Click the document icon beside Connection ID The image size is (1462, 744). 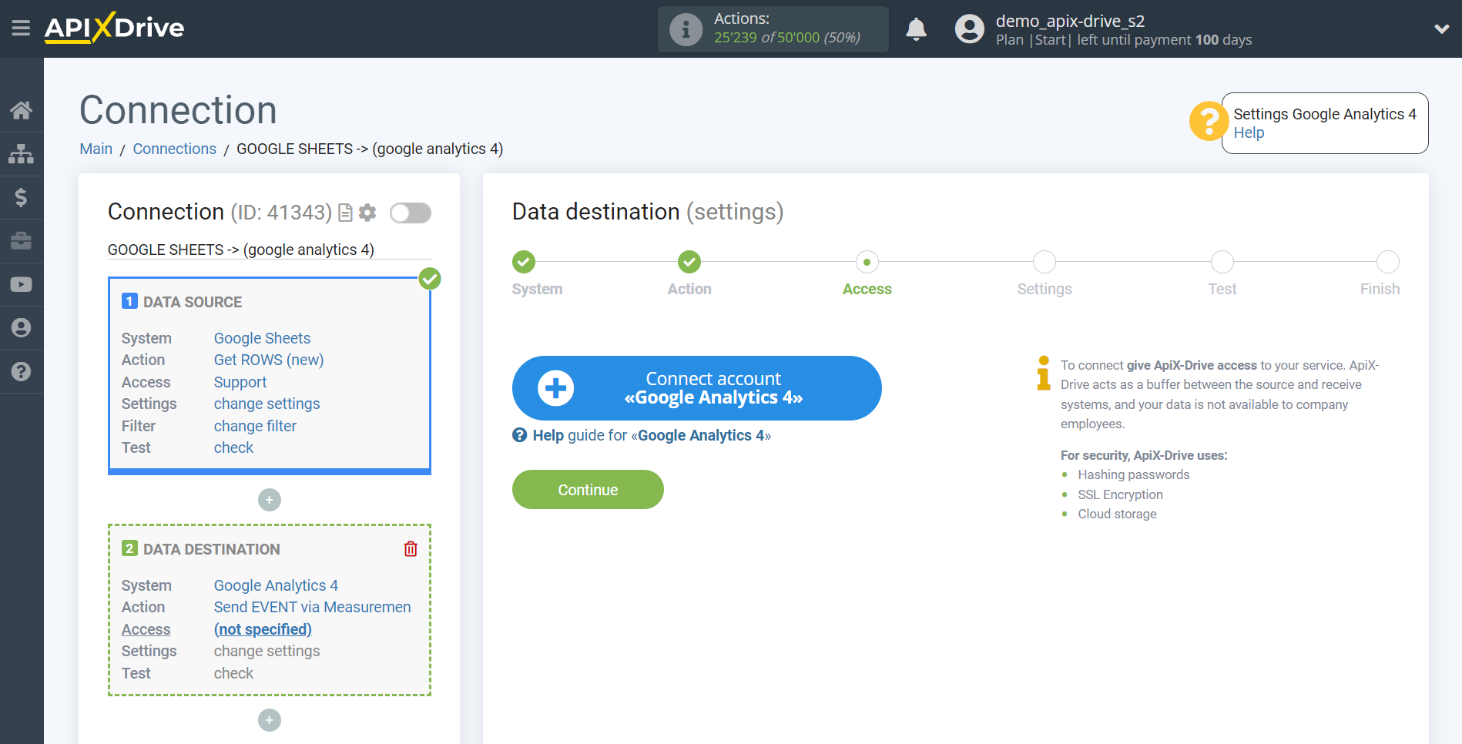point(344,213)
